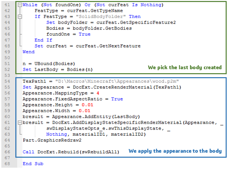The width and height of the screenshot is (230, 169).
Task: Click line number 54 in the gutter
Action: (8, 82)
